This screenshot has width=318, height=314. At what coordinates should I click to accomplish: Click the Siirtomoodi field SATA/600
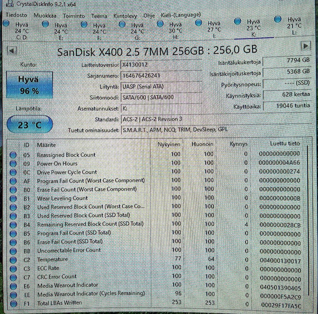click(x=161, y=97)
